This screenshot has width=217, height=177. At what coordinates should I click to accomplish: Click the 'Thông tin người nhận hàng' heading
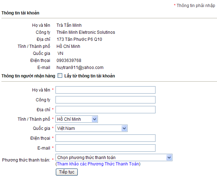click(x=28, y=76)
